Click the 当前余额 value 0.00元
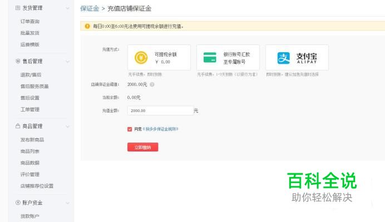 coord(134,98)
